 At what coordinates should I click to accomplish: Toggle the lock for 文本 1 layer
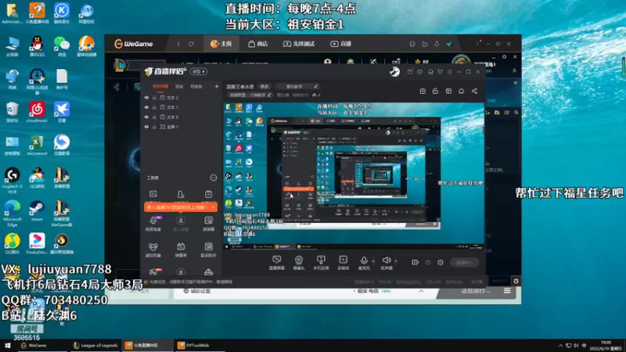click(x=154, y=107)
